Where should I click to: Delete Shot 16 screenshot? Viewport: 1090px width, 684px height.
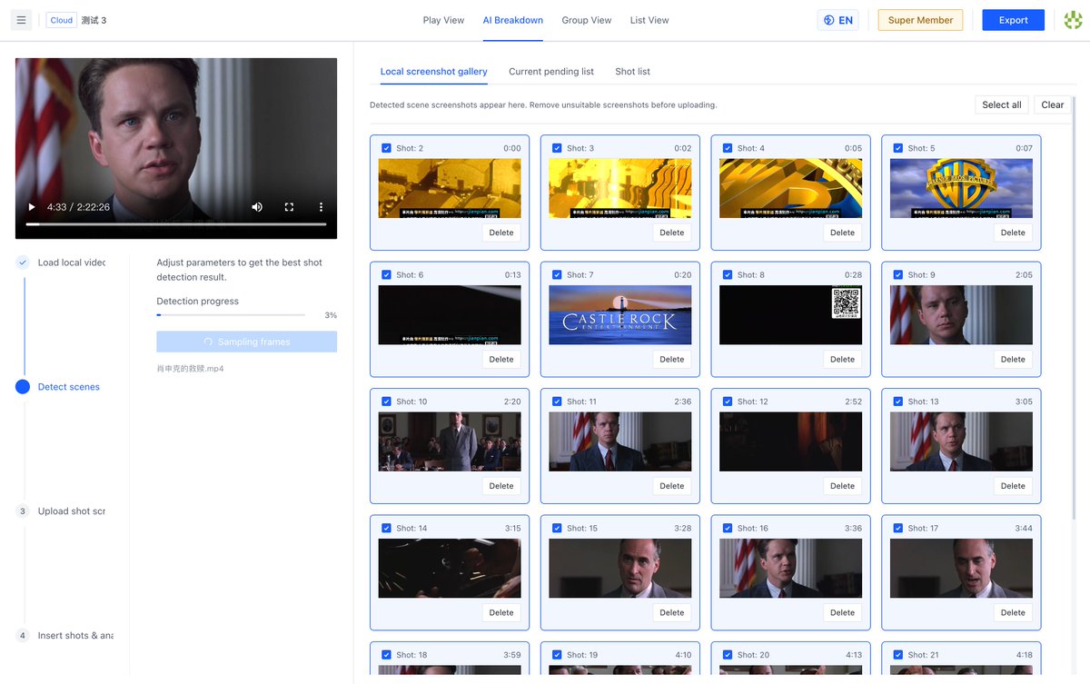pyautogui.click(x=842, y=612)
